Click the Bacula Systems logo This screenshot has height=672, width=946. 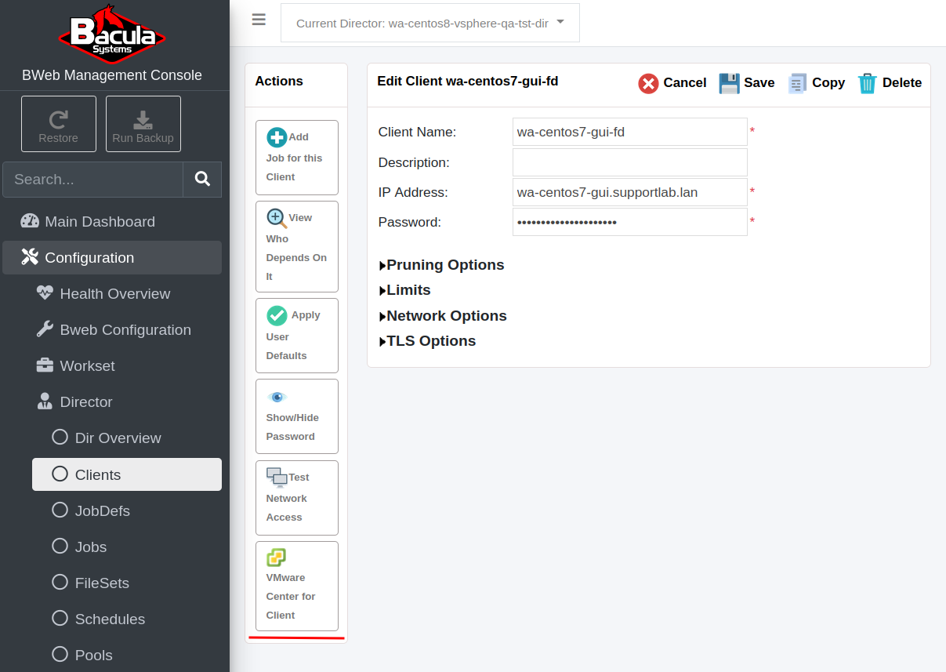coord(112,34)
